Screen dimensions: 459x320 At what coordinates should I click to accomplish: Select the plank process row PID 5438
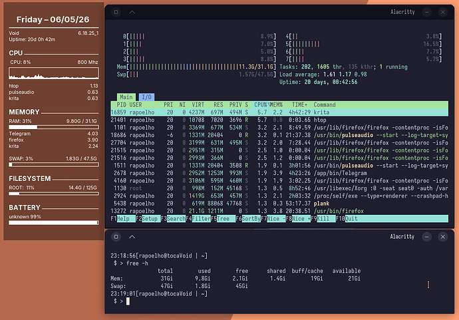click(279, 204)
